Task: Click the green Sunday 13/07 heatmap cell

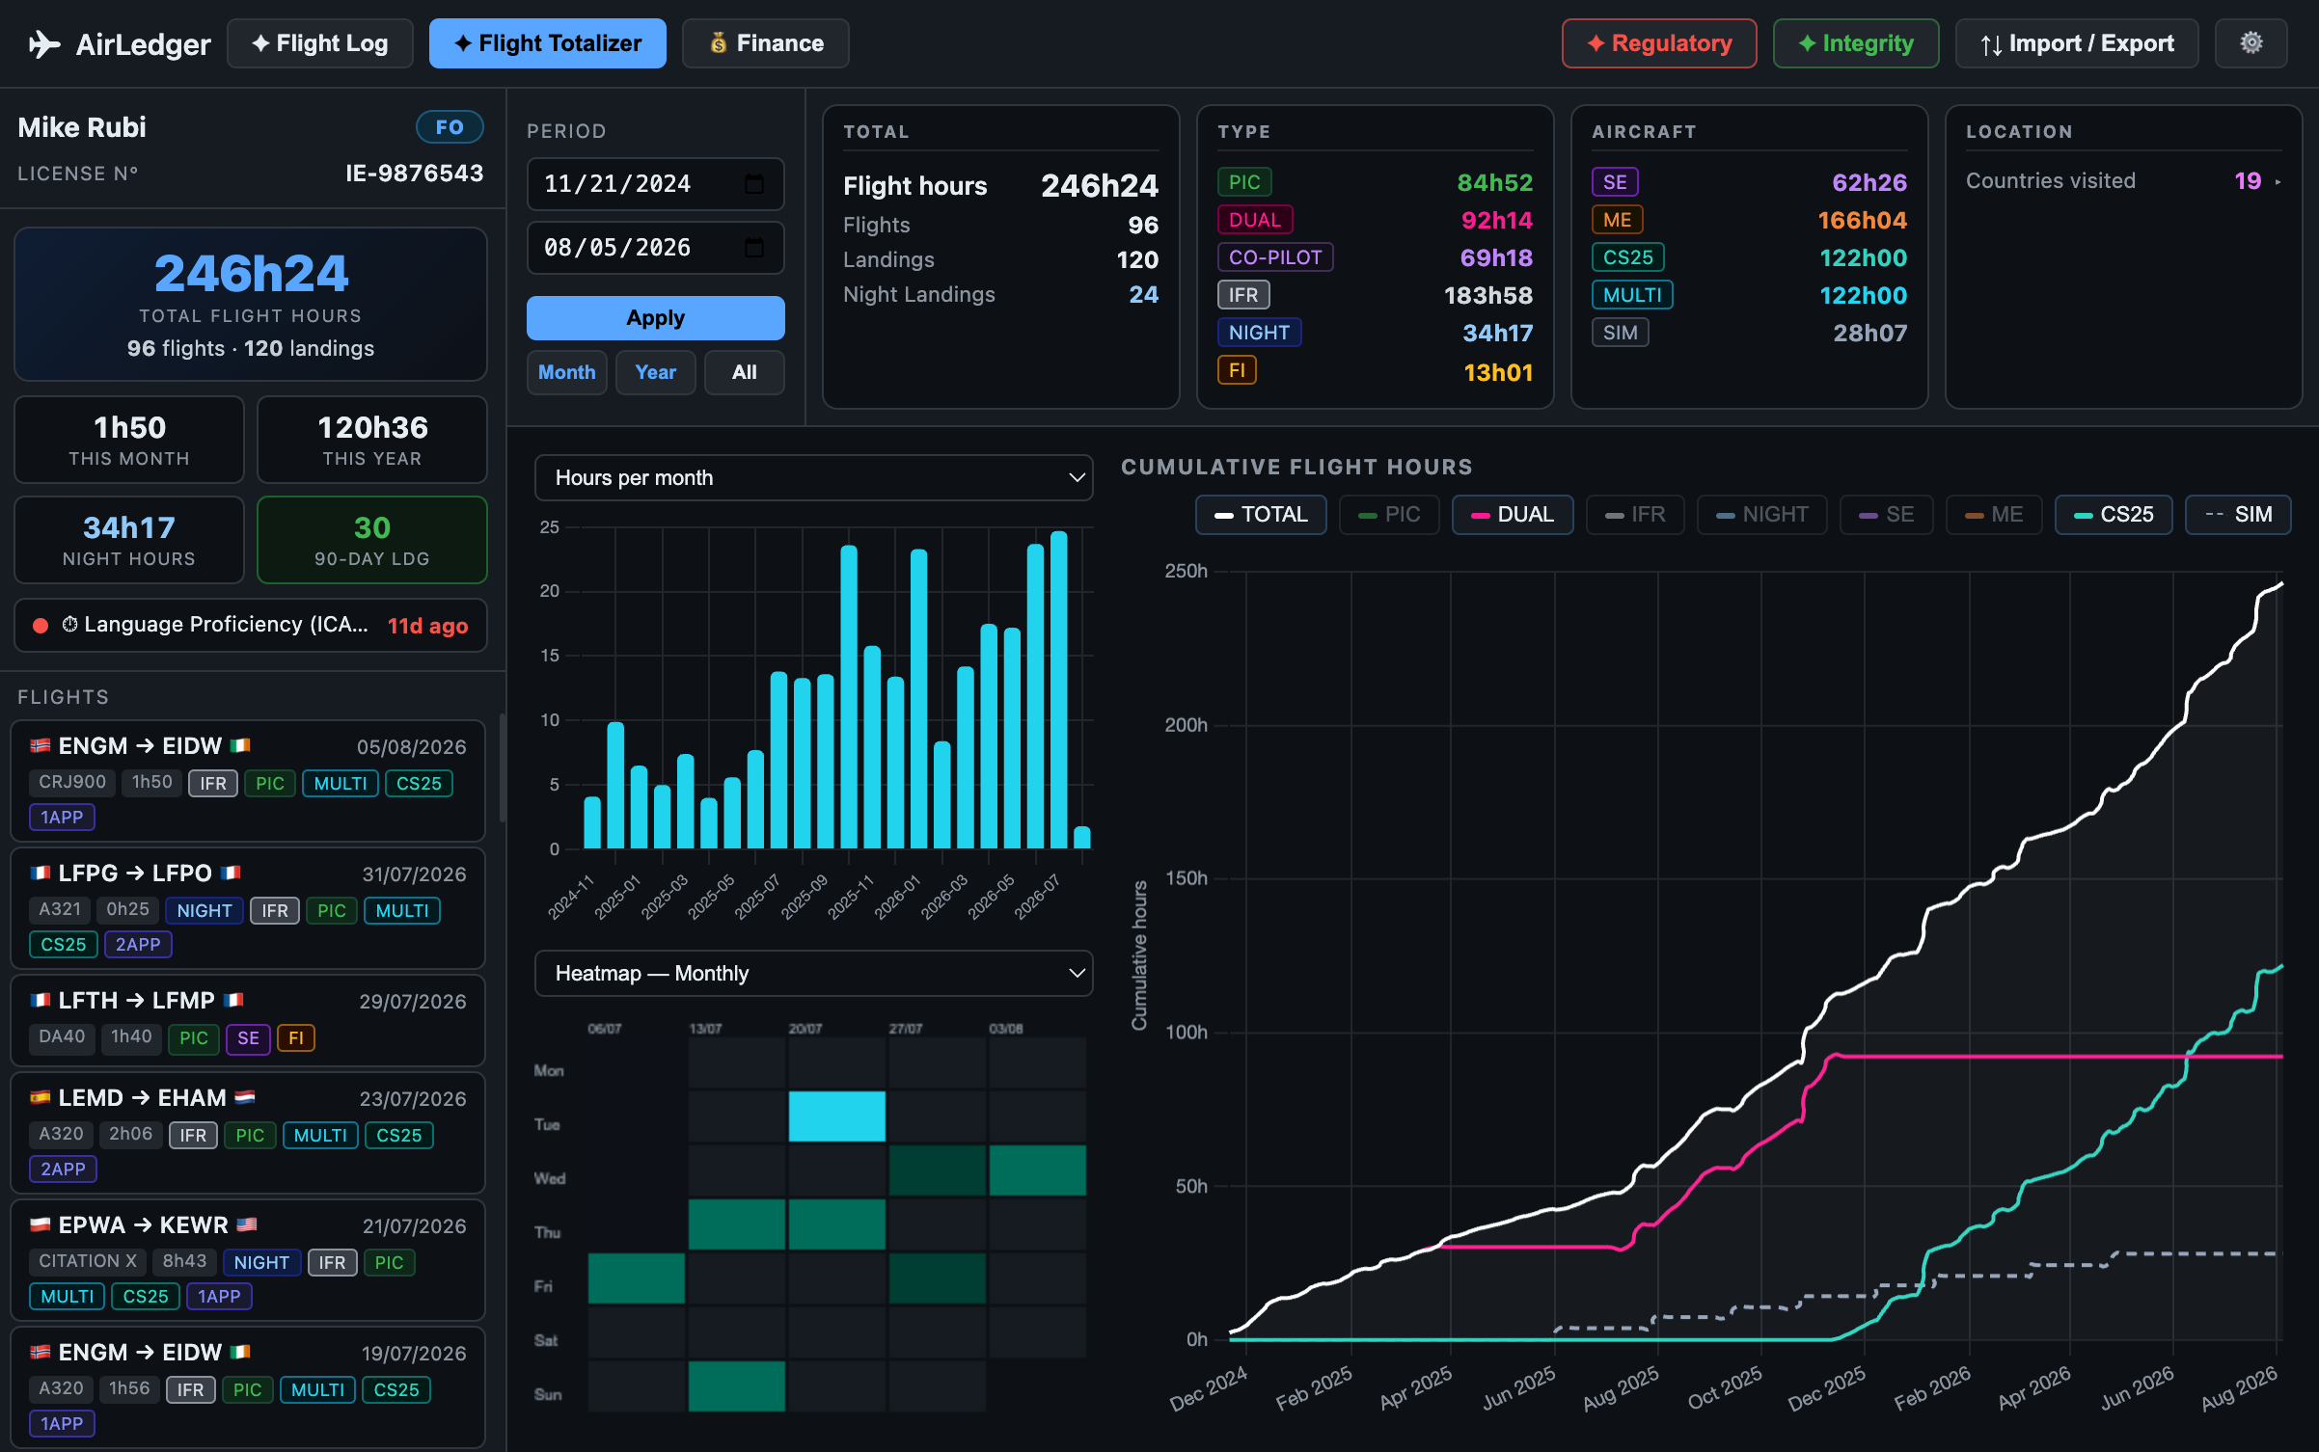Action: [737, 1386]
